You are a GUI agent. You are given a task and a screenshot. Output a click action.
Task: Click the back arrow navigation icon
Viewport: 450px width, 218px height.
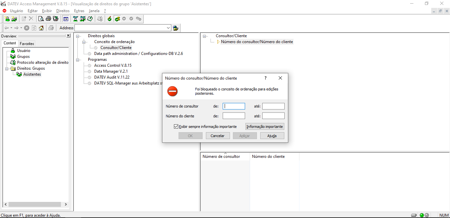(x=7, y=28)
